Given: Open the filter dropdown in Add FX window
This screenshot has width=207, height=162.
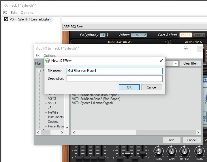Looking at the screenshot, I should click(x=176, y=63).
